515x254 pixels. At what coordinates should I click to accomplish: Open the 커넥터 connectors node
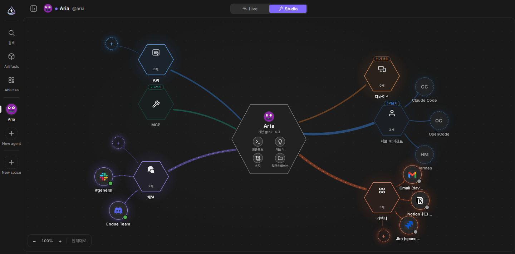click(x=382, y=198)
